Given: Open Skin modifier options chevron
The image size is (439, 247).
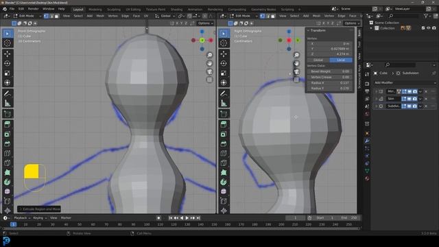Looking at the screenshot, I should click(x=420, y=99).
